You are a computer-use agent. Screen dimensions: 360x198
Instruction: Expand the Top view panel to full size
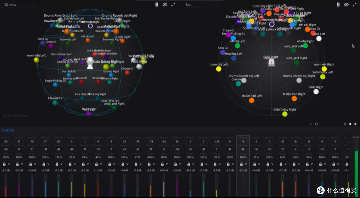(x=354, y=5)
